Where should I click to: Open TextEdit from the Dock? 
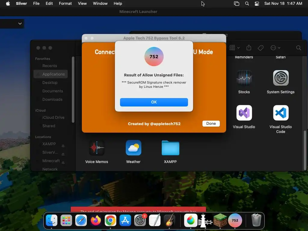pos(155,220)
